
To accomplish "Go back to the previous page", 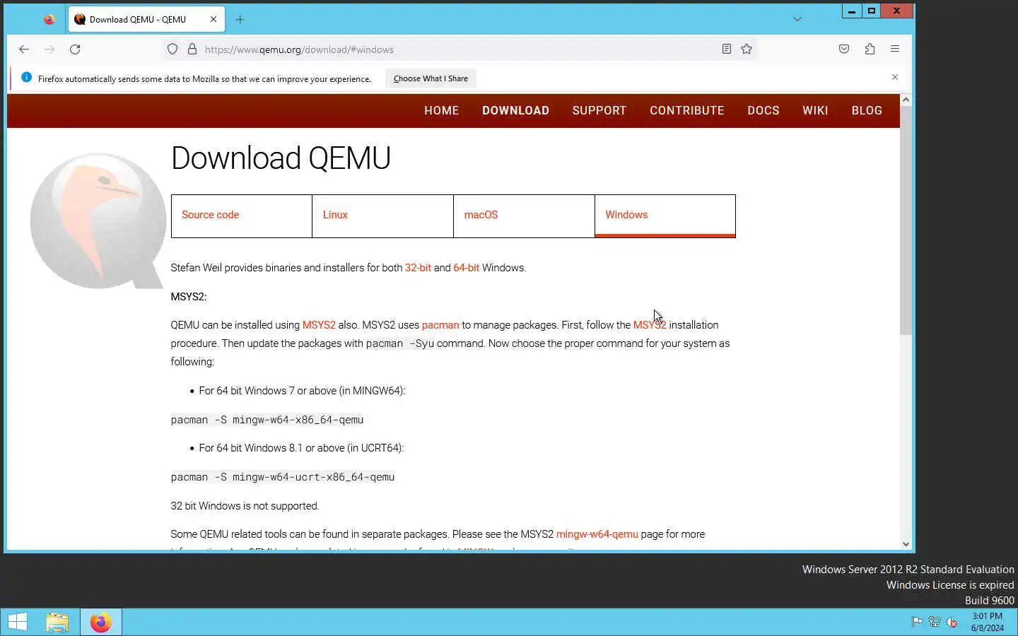I will [24, 49].
